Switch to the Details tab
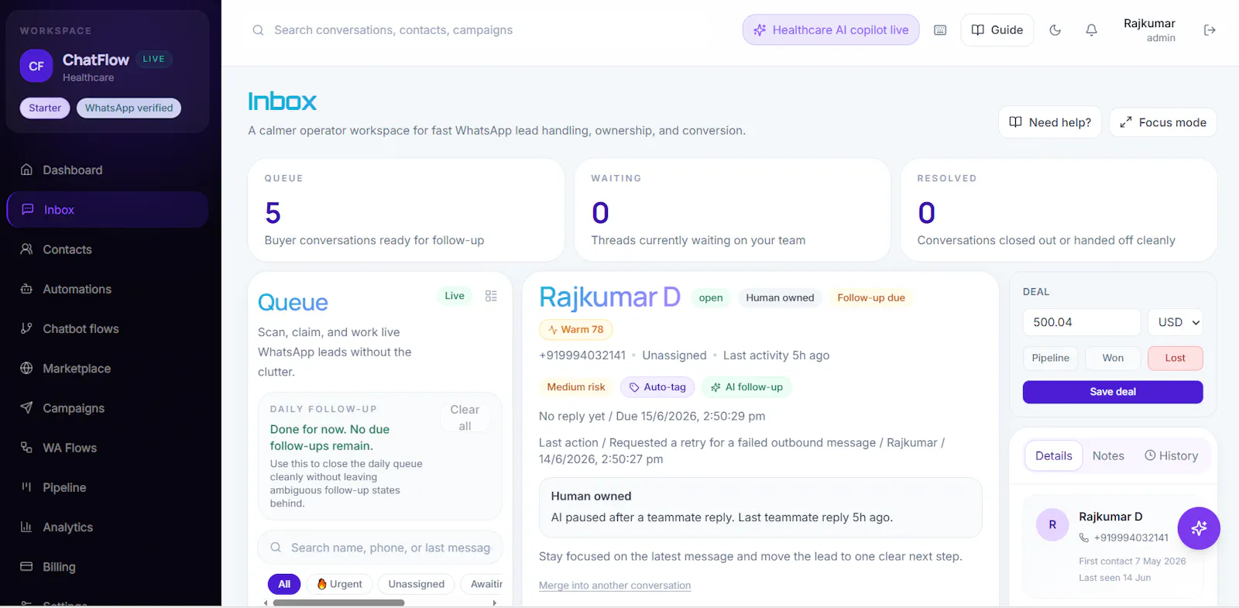 coord(1053,456)
